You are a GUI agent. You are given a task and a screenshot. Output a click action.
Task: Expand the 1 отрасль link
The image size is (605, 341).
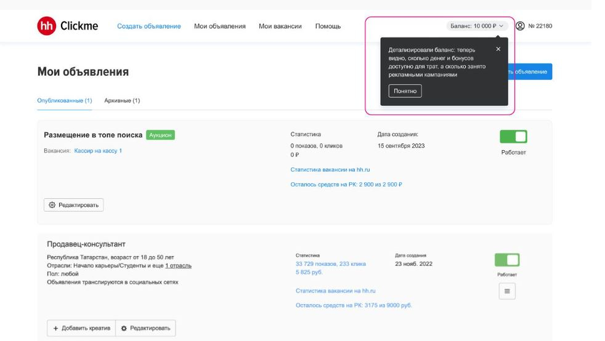click(178, 266)
